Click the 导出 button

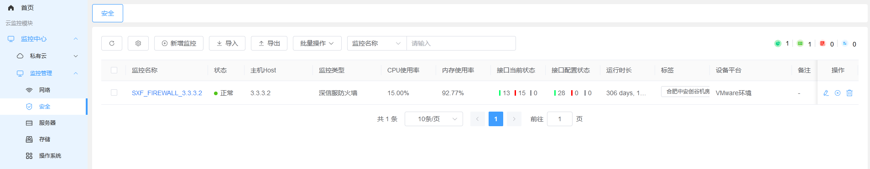[269, 43]
